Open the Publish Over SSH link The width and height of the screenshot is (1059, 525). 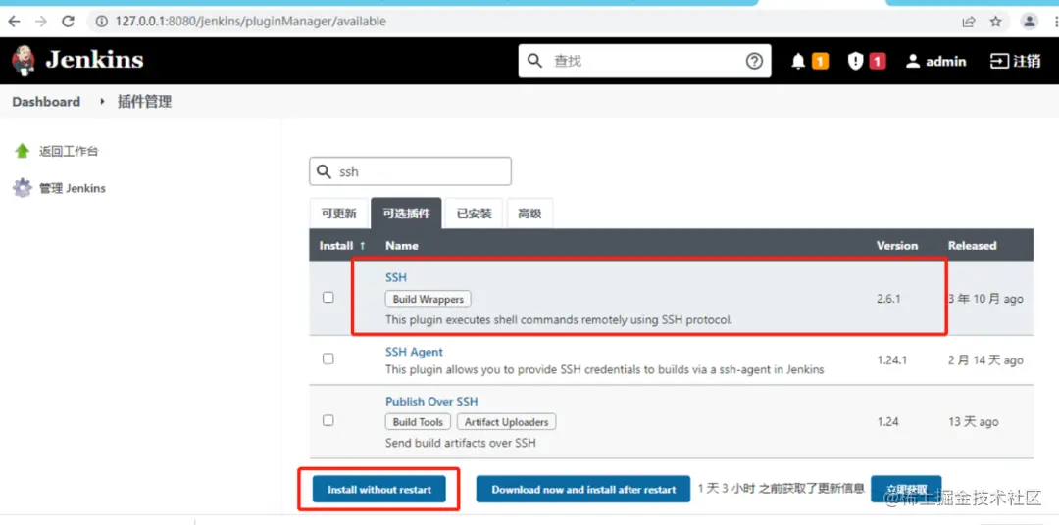click(431, 401)
